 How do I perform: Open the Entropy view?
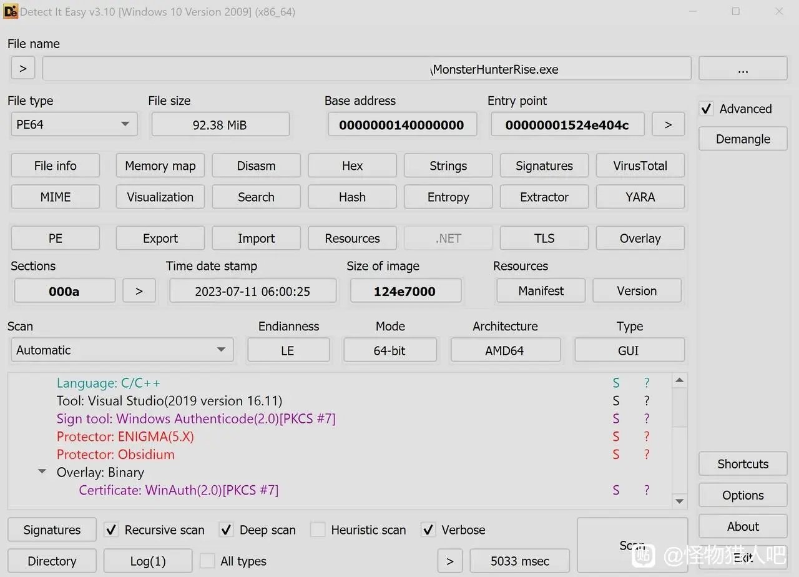(x=448, y=197)
